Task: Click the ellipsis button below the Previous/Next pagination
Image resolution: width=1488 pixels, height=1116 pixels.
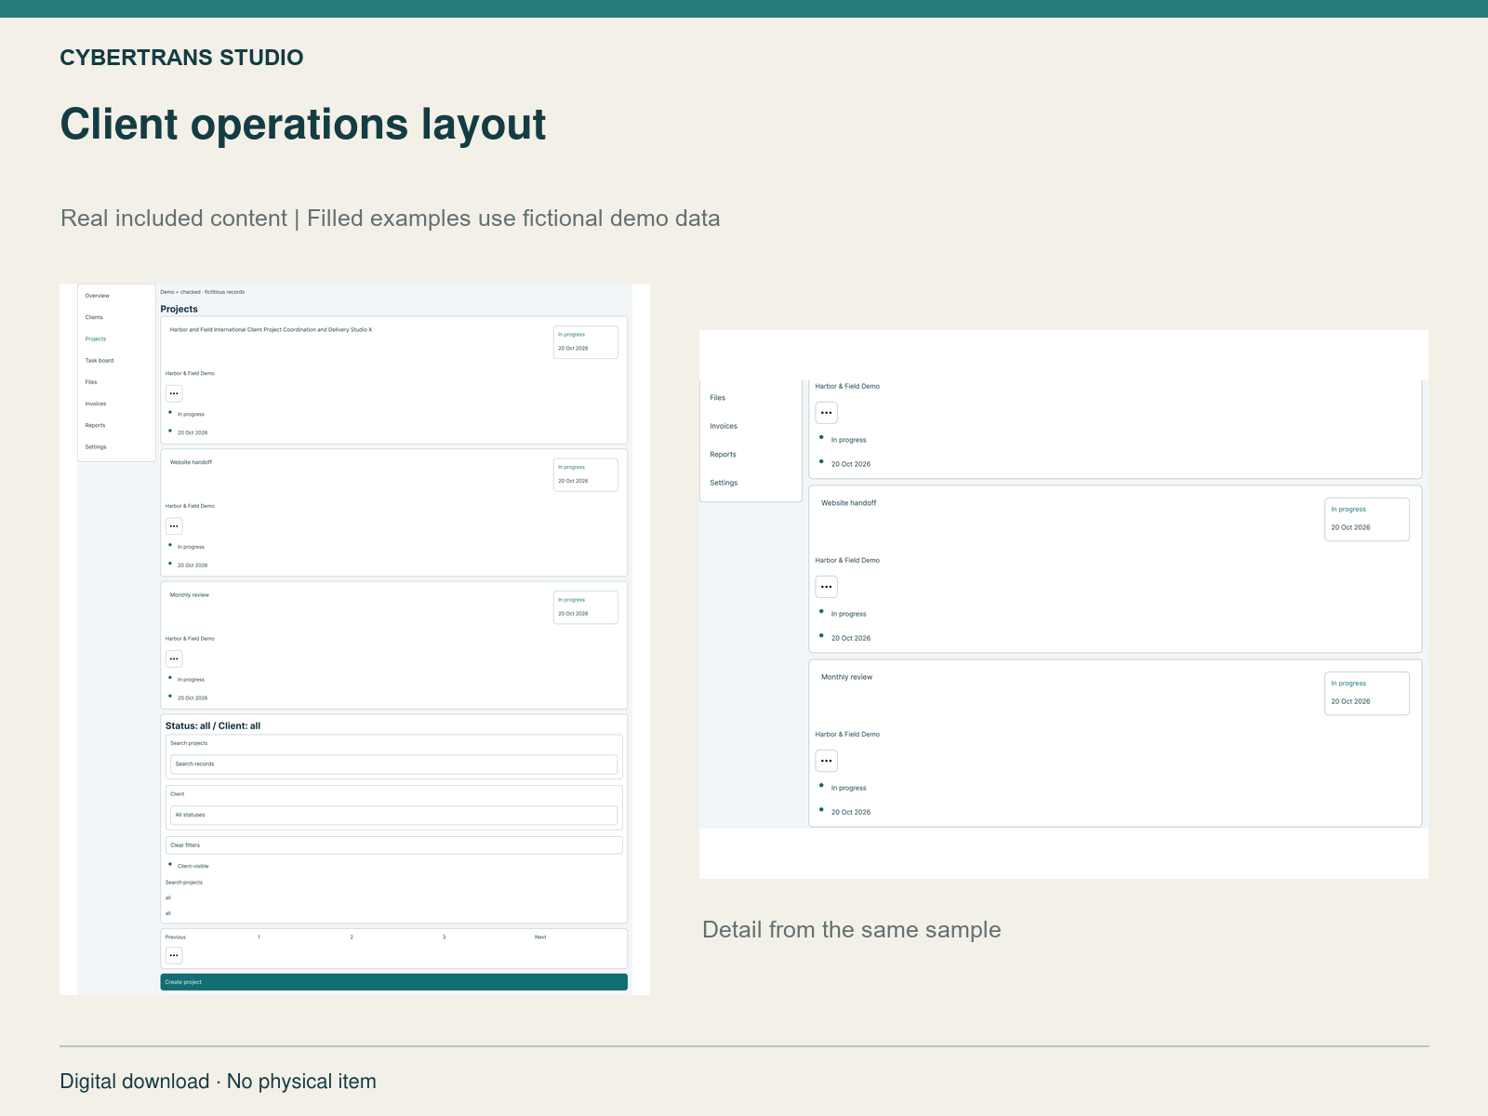Action: coord(174,955)
